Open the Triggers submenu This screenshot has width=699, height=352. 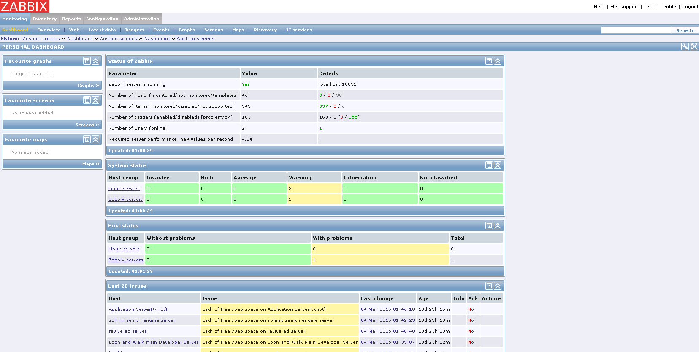click(x=135, y=30)
